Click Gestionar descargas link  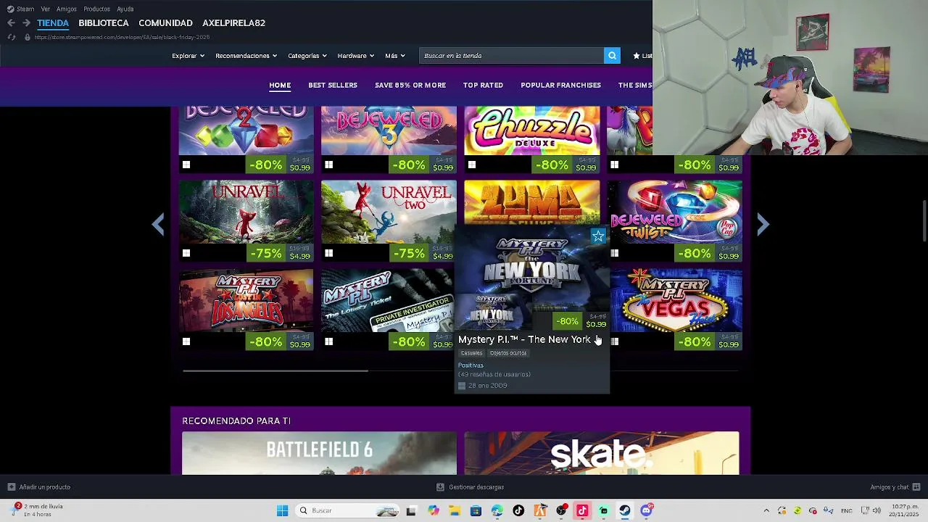[x=476, y=487]
